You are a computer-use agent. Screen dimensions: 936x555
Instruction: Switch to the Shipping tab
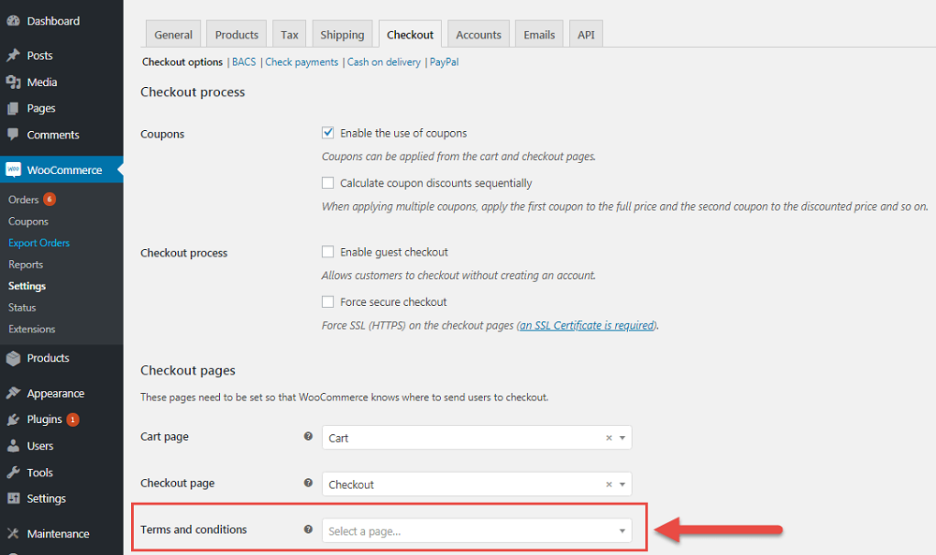(342, 35)
